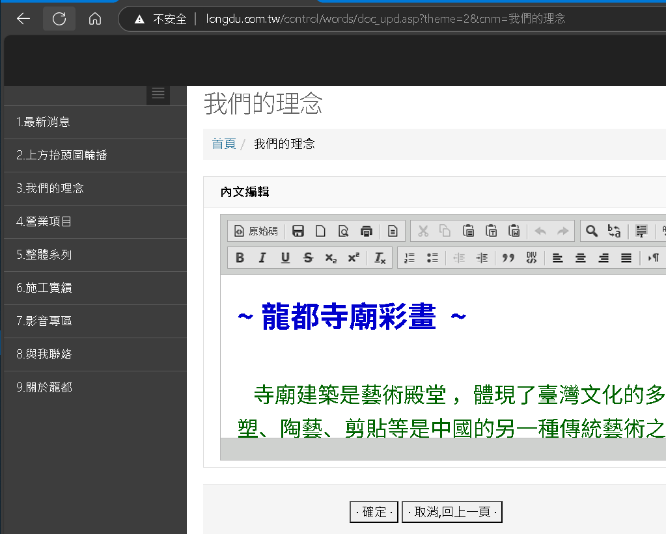This screenshot has width=666, height=534.
Task: Toggle Subscript formatting
Action: (331, 258)
